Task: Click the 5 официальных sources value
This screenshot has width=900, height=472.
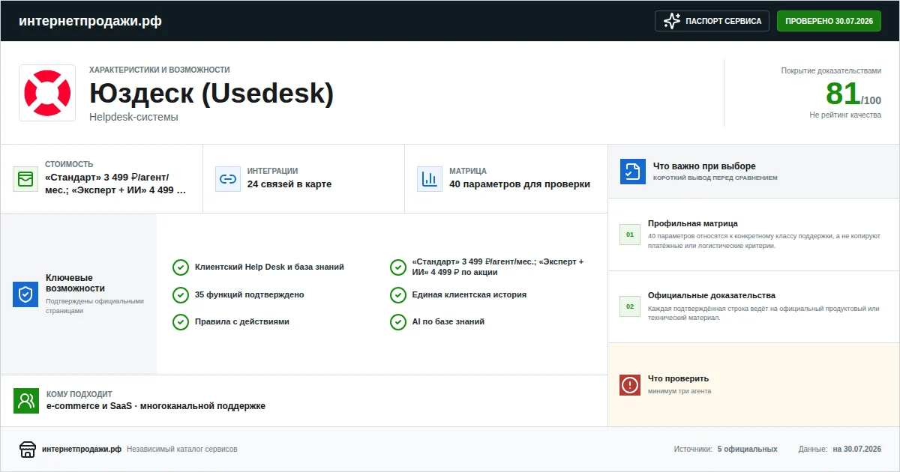Action: tap(747, 450)
